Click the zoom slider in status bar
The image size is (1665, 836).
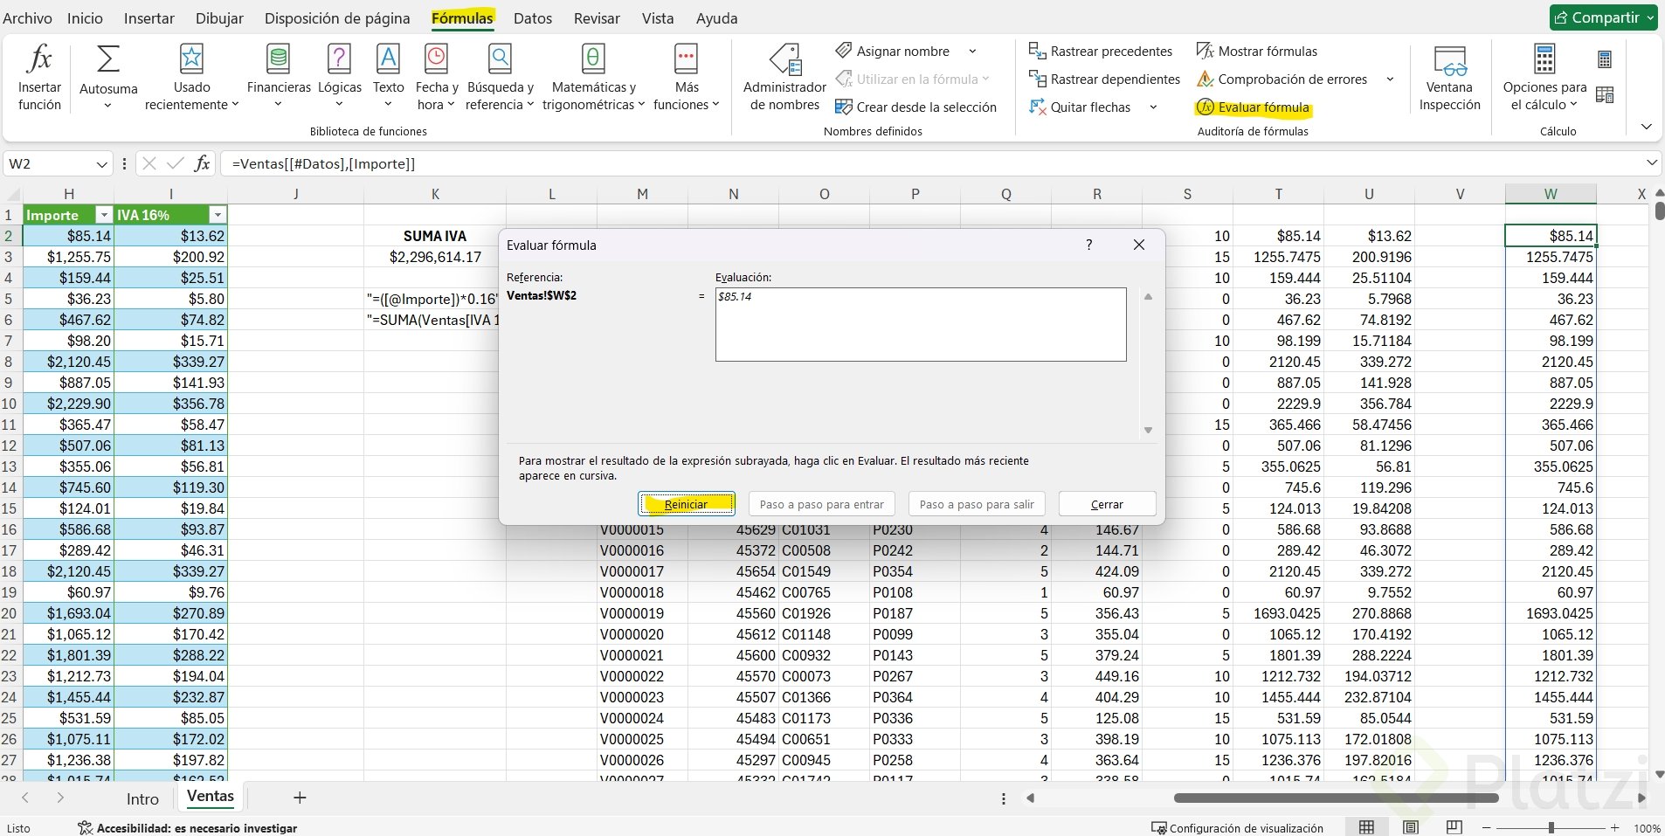point(1551,827)
